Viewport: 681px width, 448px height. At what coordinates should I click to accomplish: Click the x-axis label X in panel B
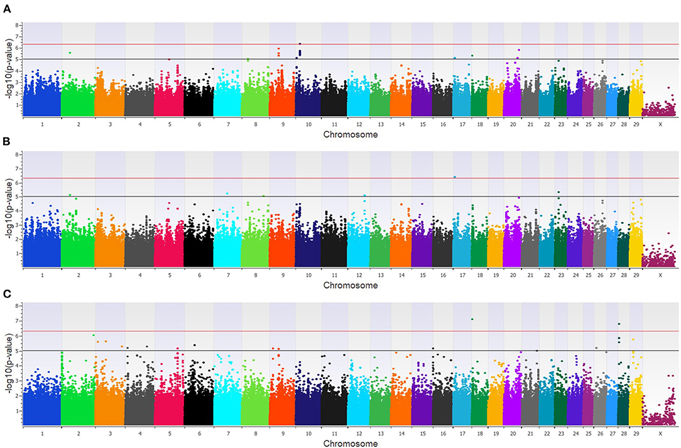(x=660, y=275)
